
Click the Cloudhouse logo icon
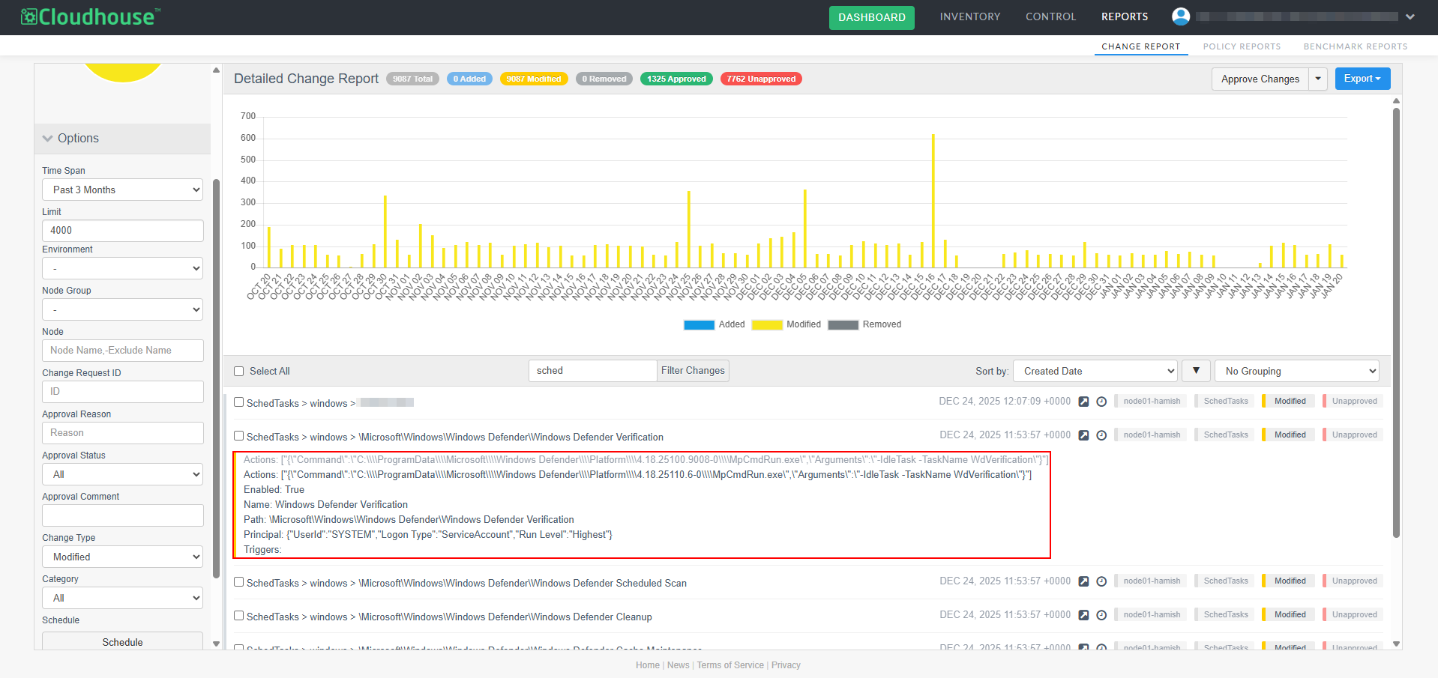[x=28, y=16]
